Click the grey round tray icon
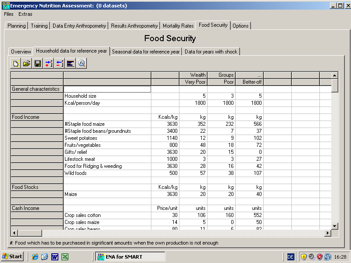 click(312, 257)
